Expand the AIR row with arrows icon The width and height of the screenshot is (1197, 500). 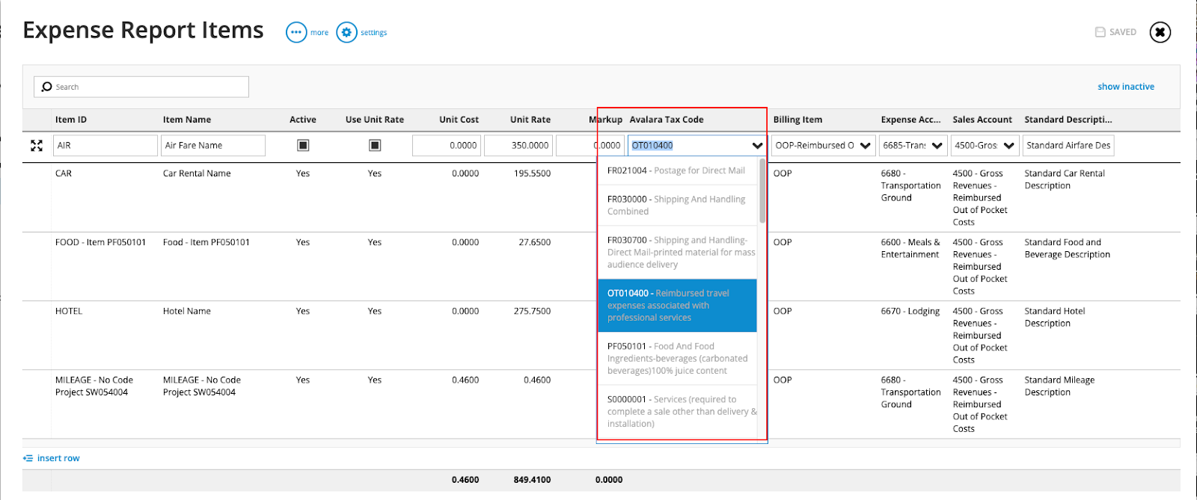pos(37,146)
